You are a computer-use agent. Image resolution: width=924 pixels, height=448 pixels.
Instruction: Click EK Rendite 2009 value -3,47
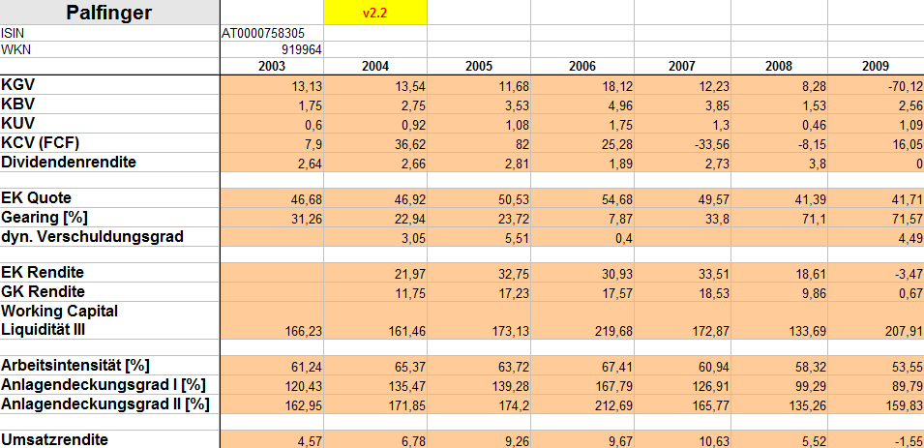pos(876,274)
